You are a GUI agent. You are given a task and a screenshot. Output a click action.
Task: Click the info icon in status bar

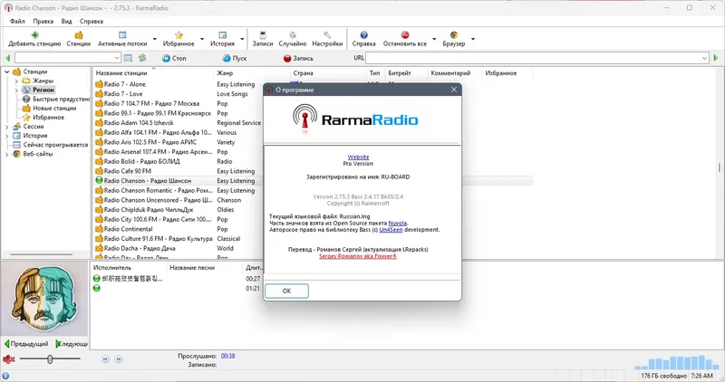click(5, 376)
